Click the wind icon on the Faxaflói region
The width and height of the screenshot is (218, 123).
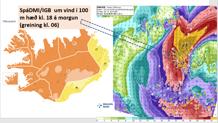[31, 74]
